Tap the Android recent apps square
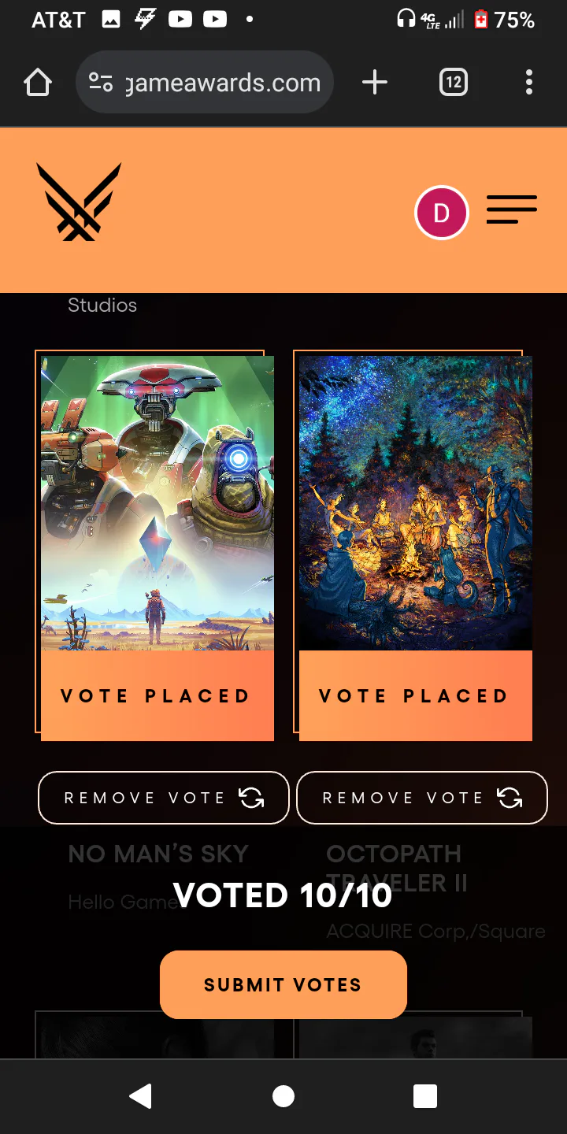Viewport: 567px width, 1134px height. tap(425, 1096)
